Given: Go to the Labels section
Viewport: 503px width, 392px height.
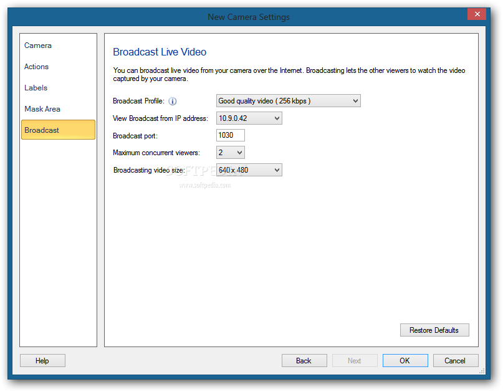Looking at the screenshot, I should tap(36, 88).
